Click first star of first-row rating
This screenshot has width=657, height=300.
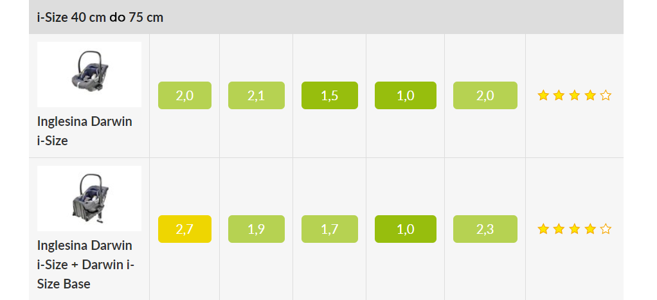[543, 96]
